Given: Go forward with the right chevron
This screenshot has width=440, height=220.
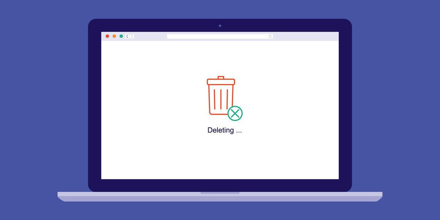Looking at the screenshot, I should click(132, 36).
